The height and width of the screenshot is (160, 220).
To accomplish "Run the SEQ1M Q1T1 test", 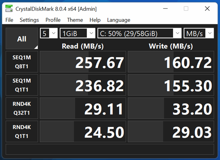I will click(22, 85).
